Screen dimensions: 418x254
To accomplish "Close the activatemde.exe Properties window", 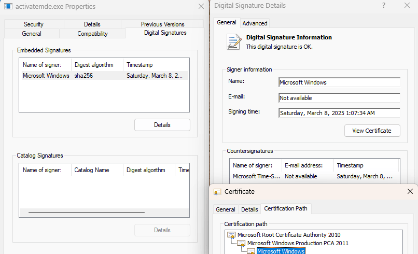I will pyautogui.click(x=201, y=6).
